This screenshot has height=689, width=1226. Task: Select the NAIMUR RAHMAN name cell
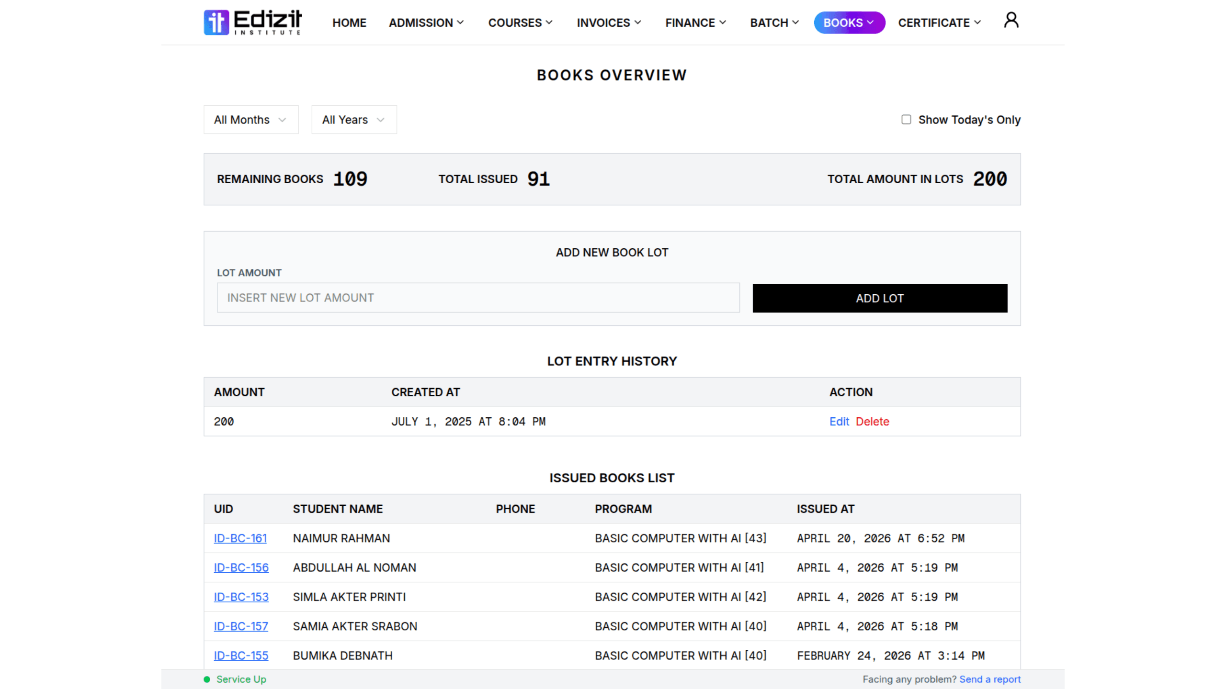tap(341, 538)
